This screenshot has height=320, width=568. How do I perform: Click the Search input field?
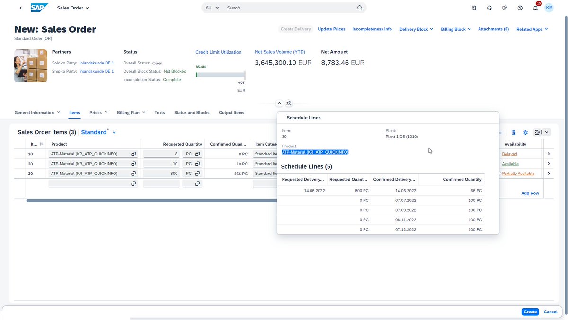click(x=289, y=8)
